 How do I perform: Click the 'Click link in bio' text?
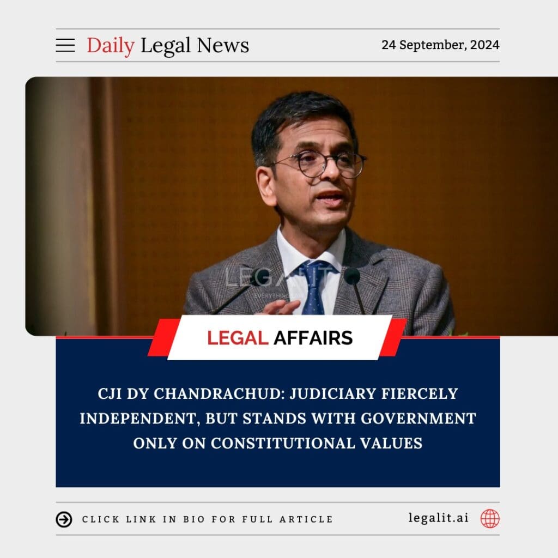click(x=208, y=519)
